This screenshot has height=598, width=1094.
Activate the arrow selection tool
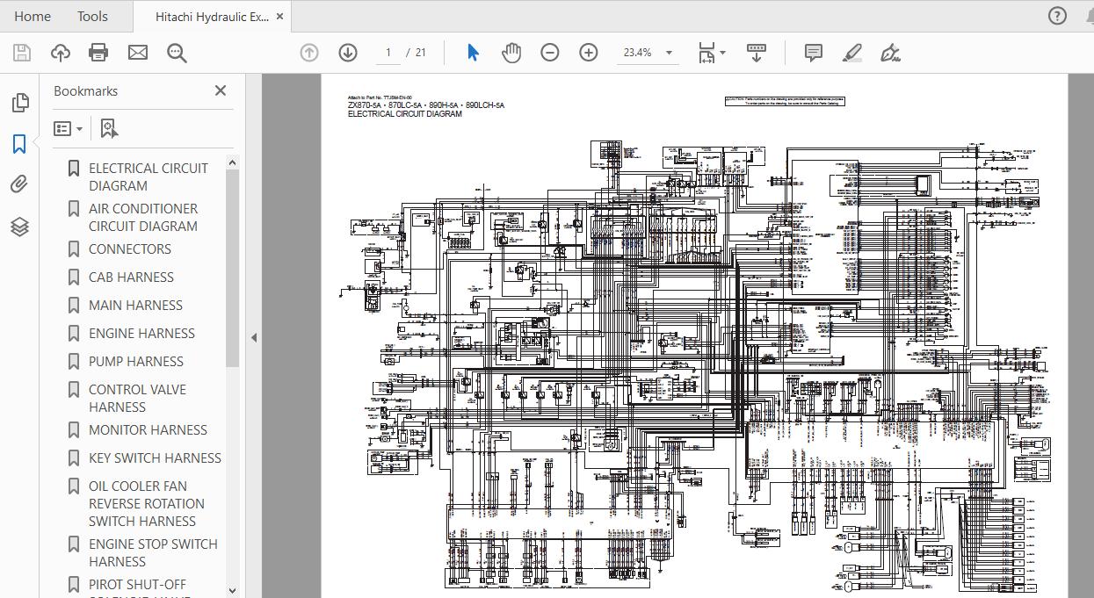click(473, 53)
